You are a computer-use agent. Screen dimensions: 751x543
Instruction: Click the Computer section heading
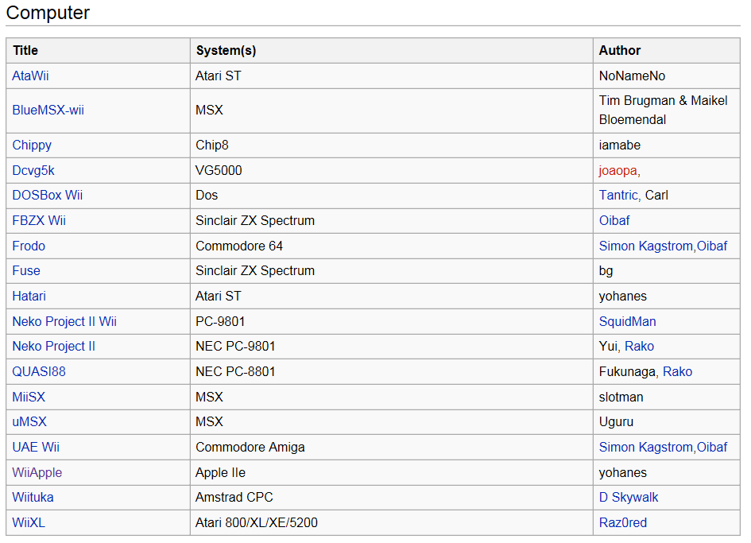pyautogui.click(x=48, y=13)
